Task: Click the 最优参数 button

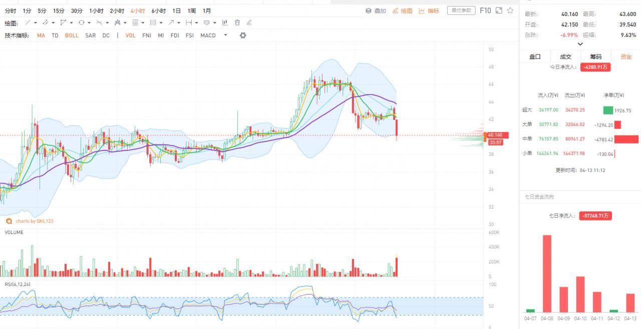Action: [461, 10]
